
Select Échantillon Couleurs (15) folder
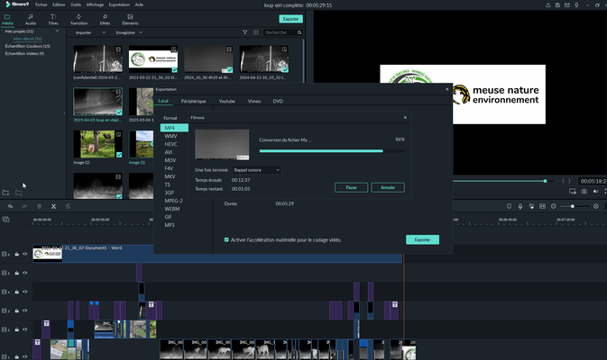[27, 46]
